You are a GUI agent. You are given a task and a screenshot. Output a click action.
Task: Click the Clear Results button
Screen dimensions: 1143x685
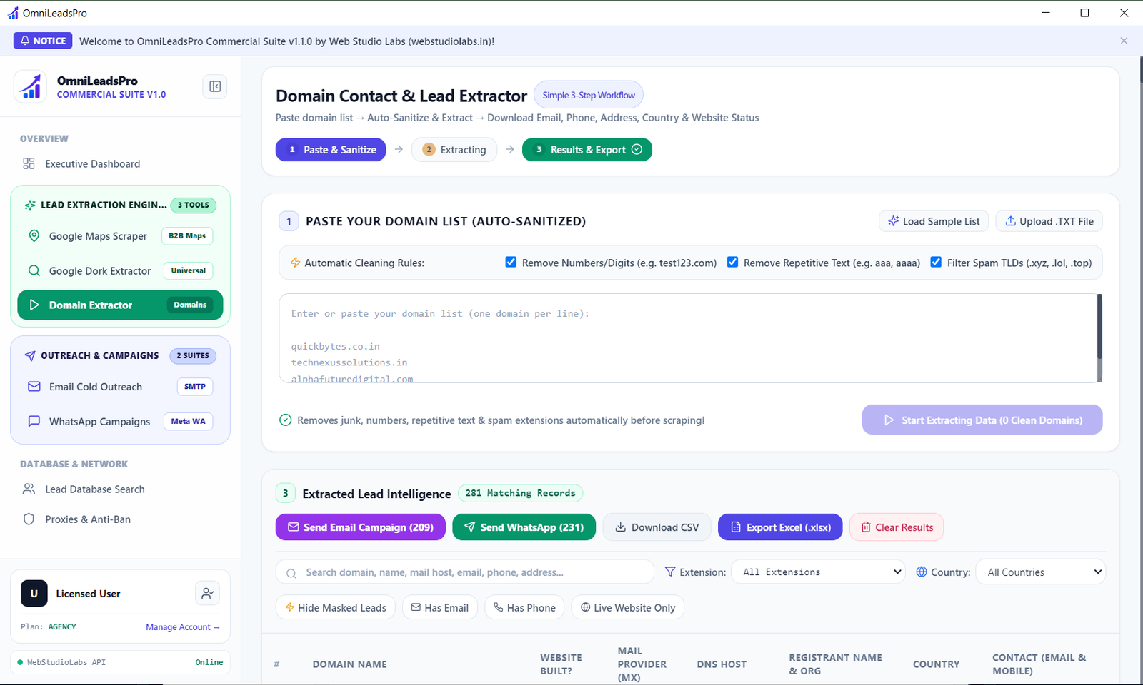897,527
